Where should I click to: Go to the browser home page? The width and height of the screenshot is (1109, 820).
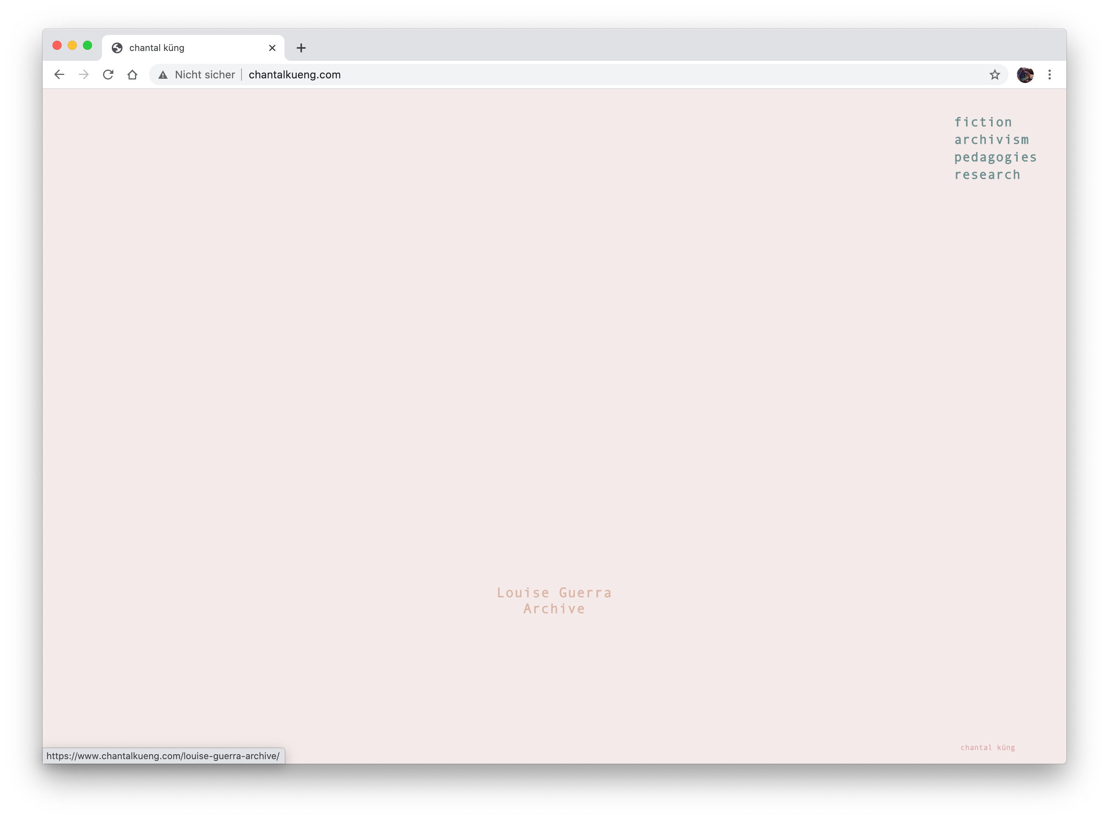tap(132, 75)
